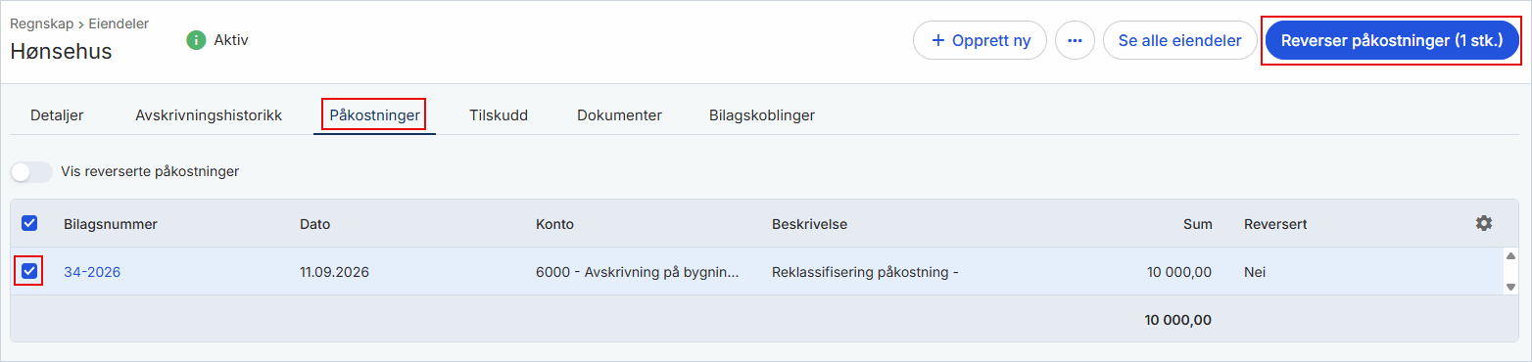Image resolution: width=1532 pixels, height=362 pixels.
Task: Click the Reversert column header
Action: [x=1275, y=224]
